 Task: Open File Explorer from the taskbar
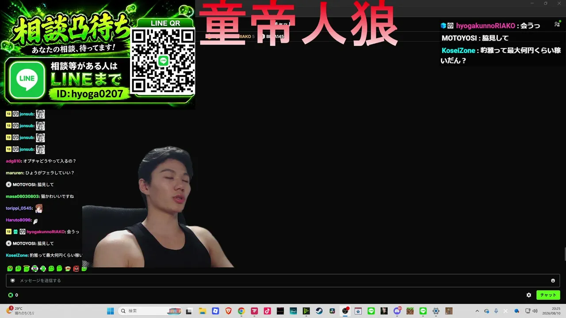tap(202, 311)
